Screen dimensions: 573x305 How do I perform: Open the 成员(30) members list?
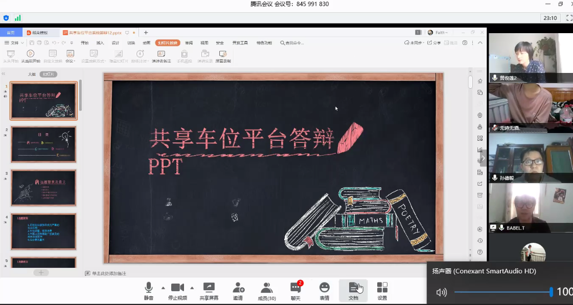[266, 290]
